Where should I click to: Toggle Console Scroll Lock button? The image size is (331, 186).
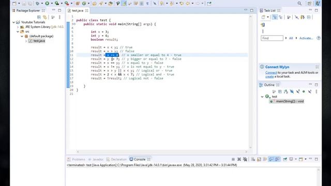click(259, 159)
